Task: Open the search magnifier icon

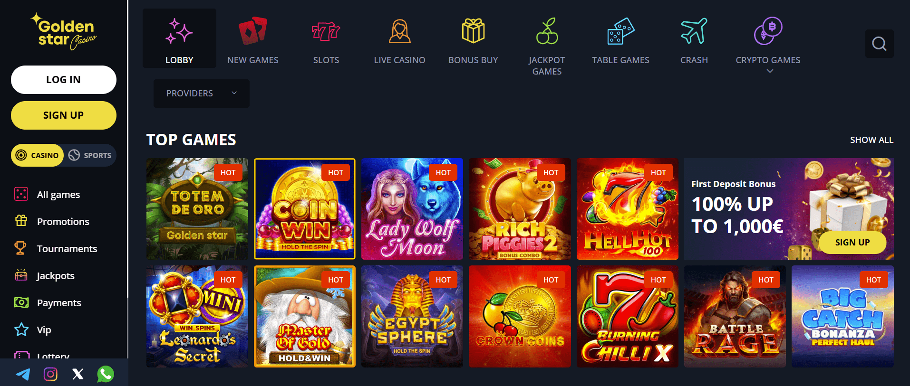Action: tap(879, 44)
